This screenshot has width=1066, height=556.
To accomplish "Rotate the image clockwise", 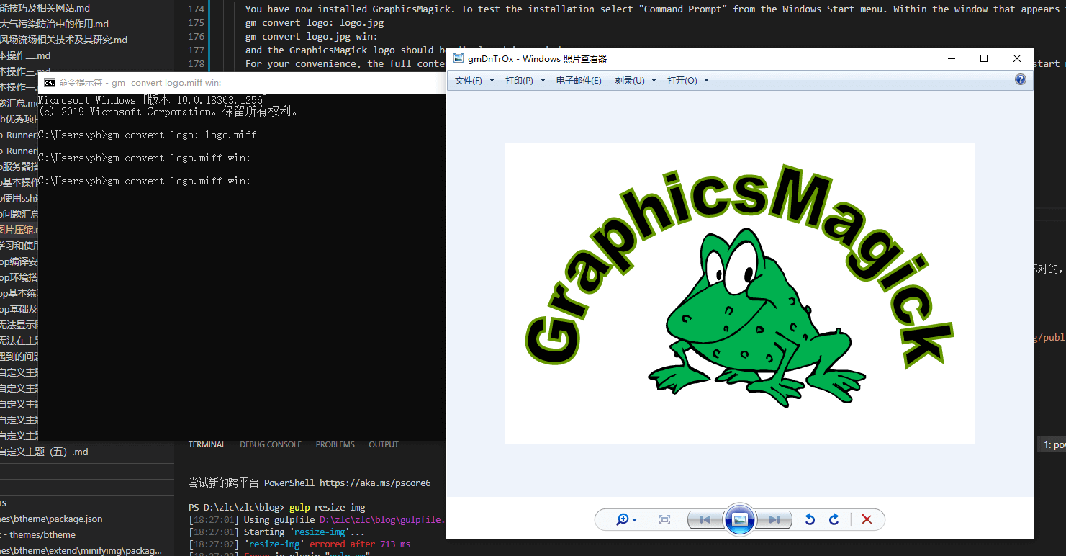I will click(x=834, y=519).
